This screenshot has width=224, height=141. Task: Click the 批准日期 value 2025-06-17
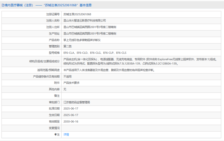[71, 108]
